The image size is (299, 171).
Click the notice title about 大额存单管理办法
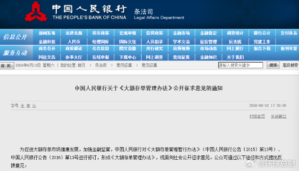[148, 88]
